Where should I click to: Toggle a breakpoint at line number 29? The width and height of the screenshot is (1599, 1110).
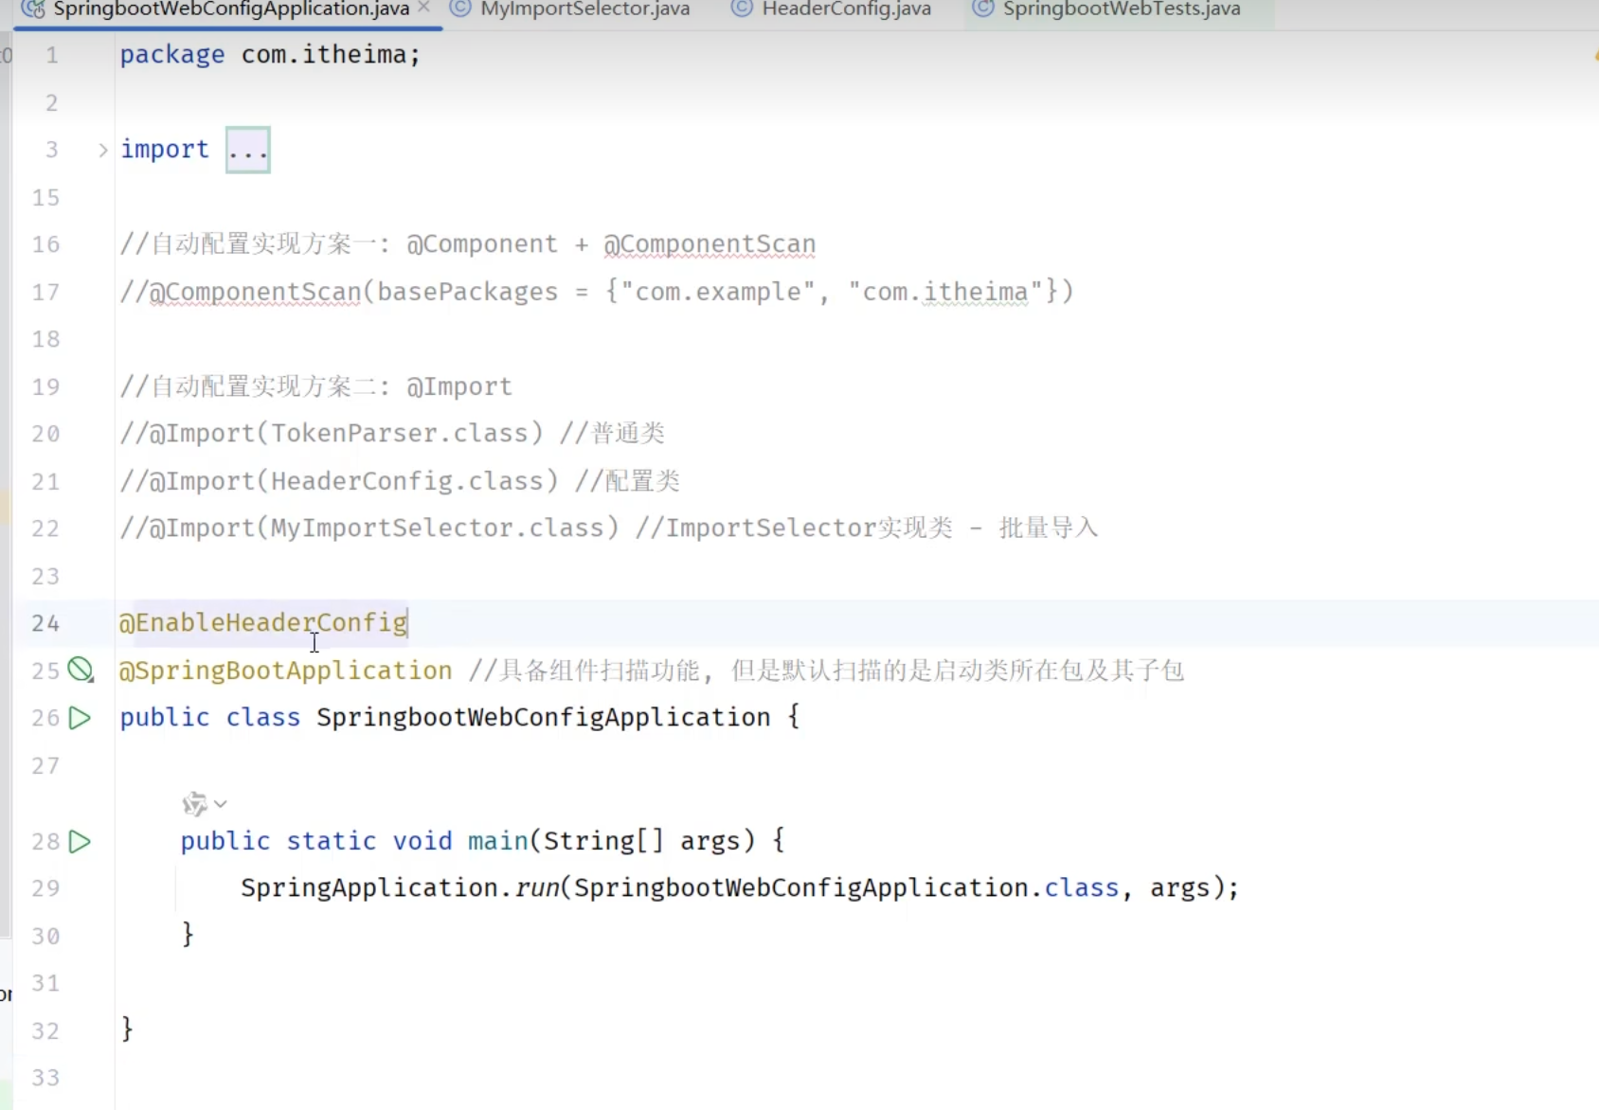pos(45,888)
